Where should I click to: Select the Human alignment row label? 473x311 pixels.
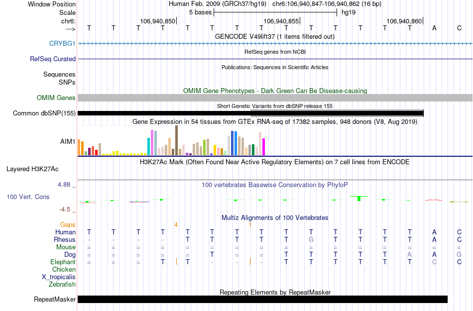click(x=65, y=232)
